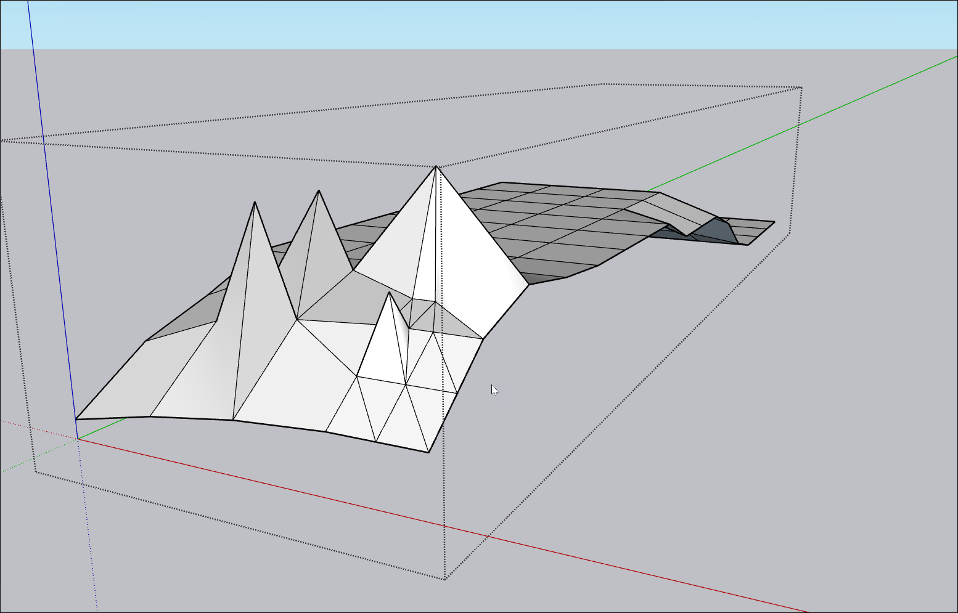This screenshot has height=613, width=958.
Task: Select the tallest central pyramid peak
Action: click(x=436, y=168)
